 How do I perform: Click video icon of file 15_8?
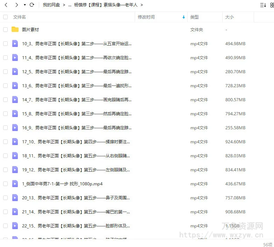click(x=15, y=114)
